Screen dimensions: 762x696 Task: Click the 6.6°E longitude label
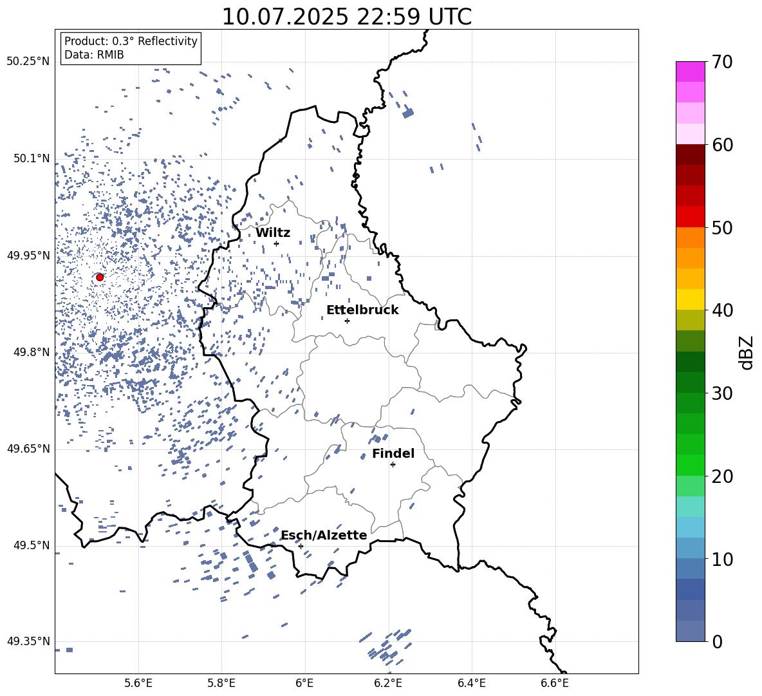coord(555,683)
